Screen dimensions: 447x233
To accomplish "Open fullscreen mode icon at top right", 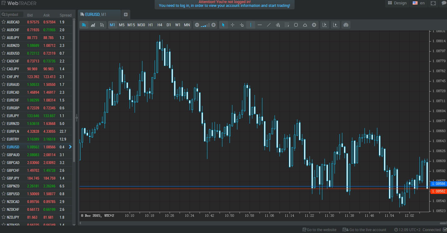I will pyautogui.click(x=433, y=3).
